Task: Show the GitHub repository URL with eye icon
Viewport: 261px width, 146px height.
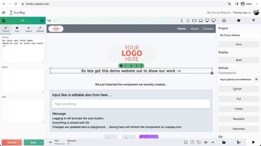Action: pos(257,79)
